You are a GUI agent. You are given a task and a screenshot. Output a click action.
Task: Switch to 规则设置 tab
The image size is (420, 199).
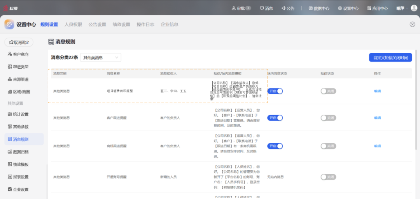pos(49,24)
